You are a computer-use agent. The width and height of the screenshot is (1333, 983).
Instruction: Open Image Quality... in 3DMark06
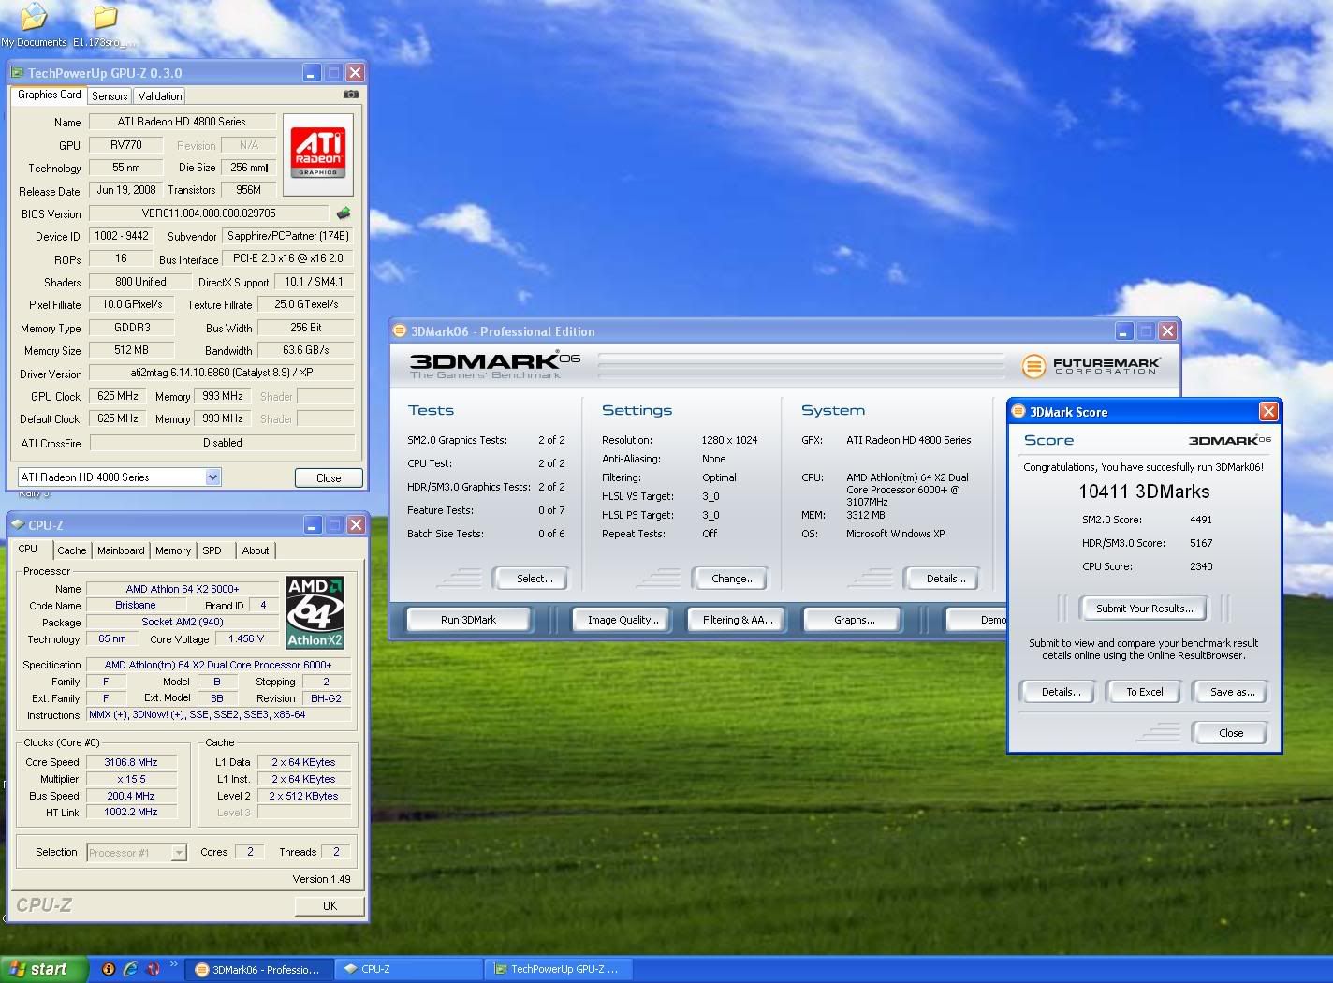(x=623, y=620)
